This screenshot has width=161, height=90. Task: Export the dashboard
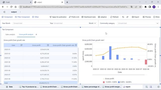[x=135, y=17]
